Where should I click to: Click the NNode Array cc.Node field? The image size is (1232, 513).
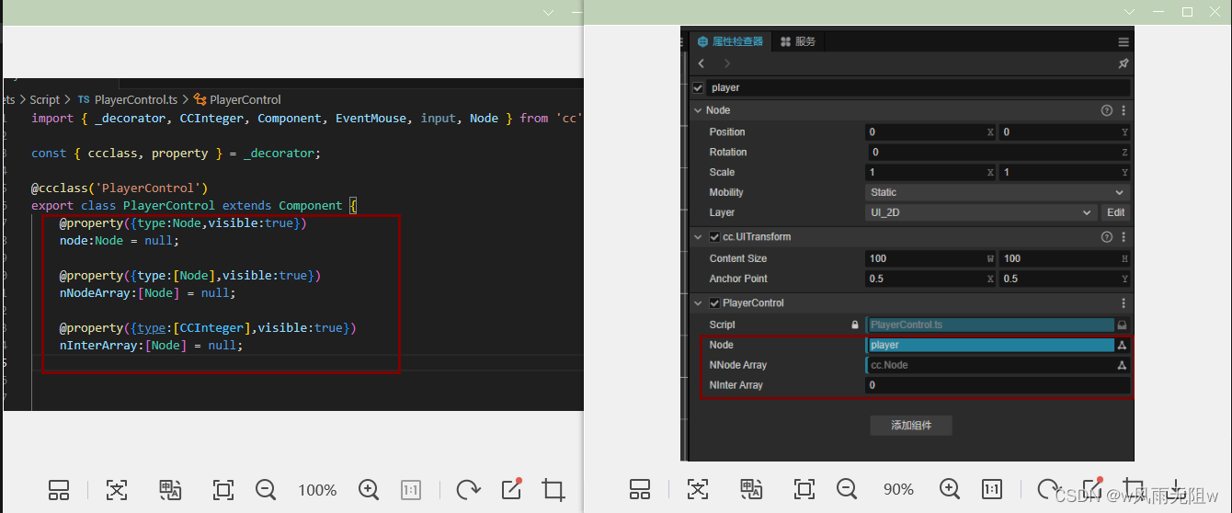(x=990, y=365)
